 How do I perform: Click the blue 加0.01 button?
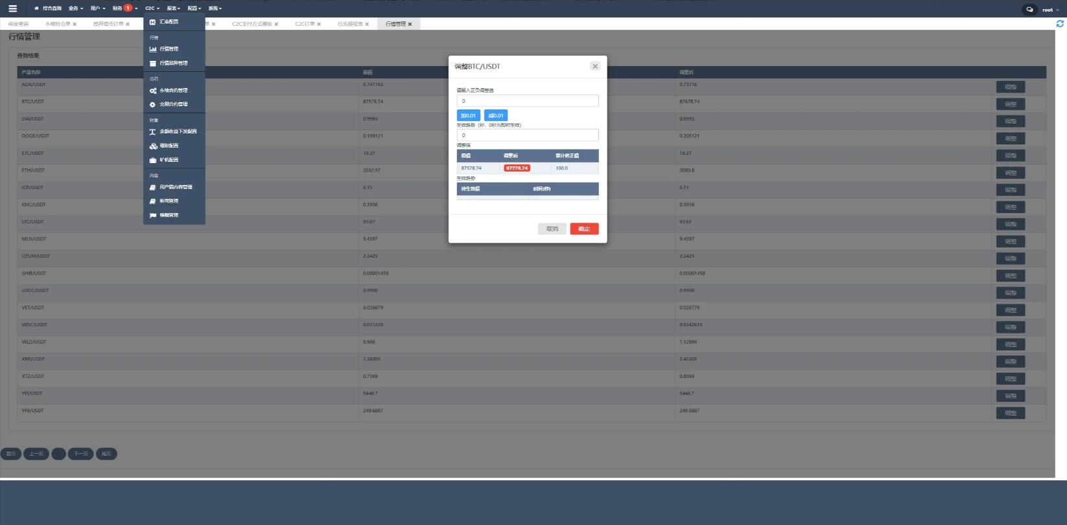coord(469,115)
